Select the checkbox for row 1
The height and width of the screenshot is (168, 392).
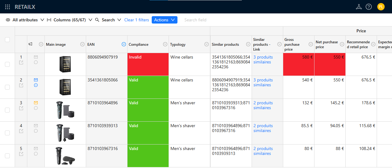point(7,64)
